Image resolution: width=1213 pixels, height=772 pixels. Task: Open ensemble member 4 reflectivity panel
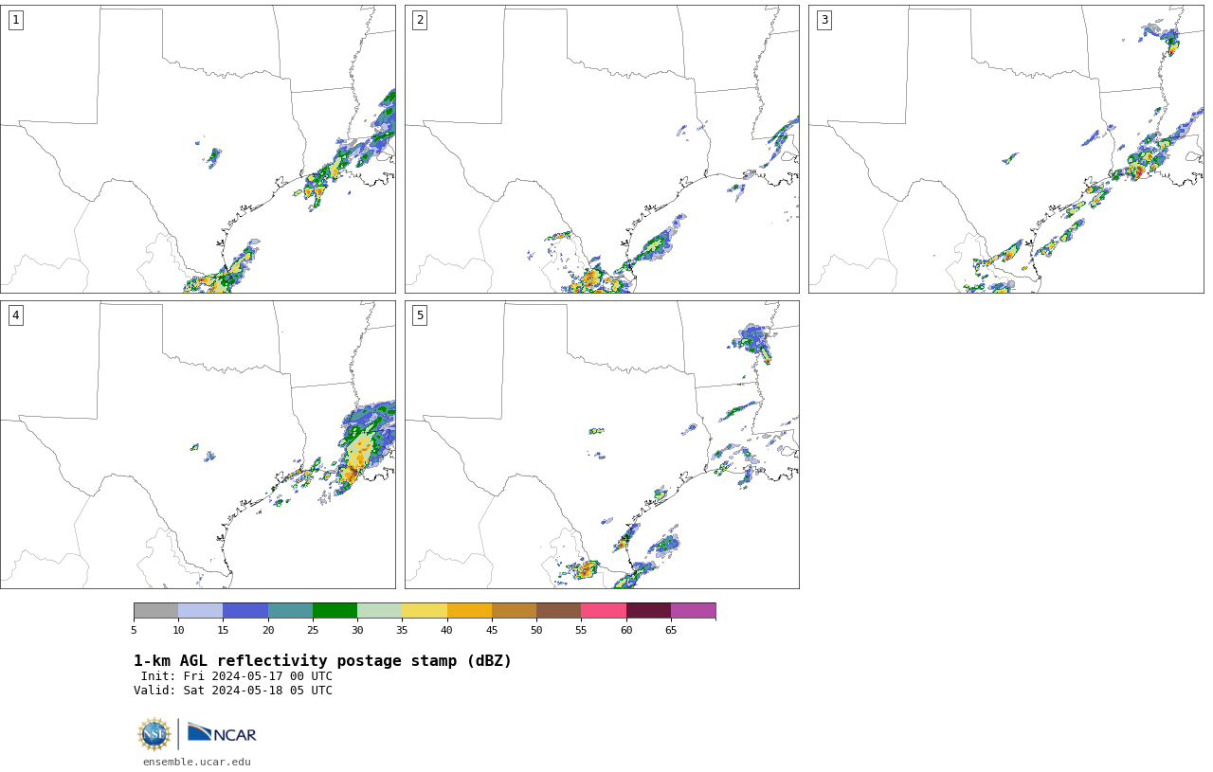click(198, 444)
